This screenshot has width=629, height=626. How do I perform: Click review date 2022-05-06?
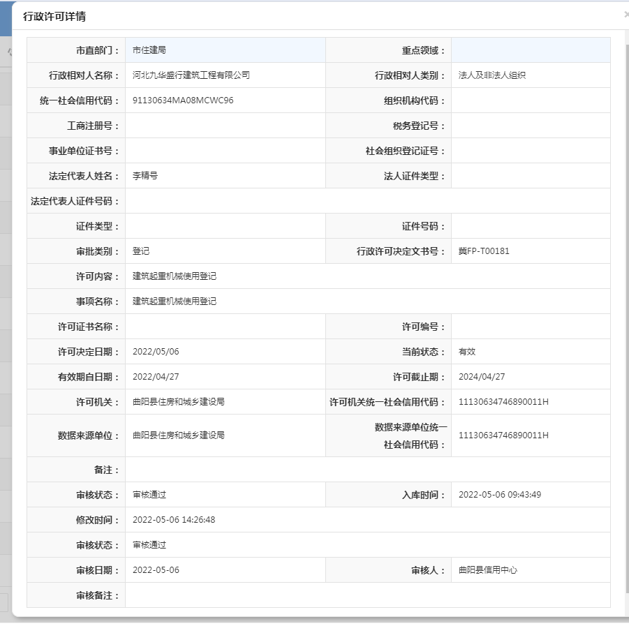tap(156, 570)
